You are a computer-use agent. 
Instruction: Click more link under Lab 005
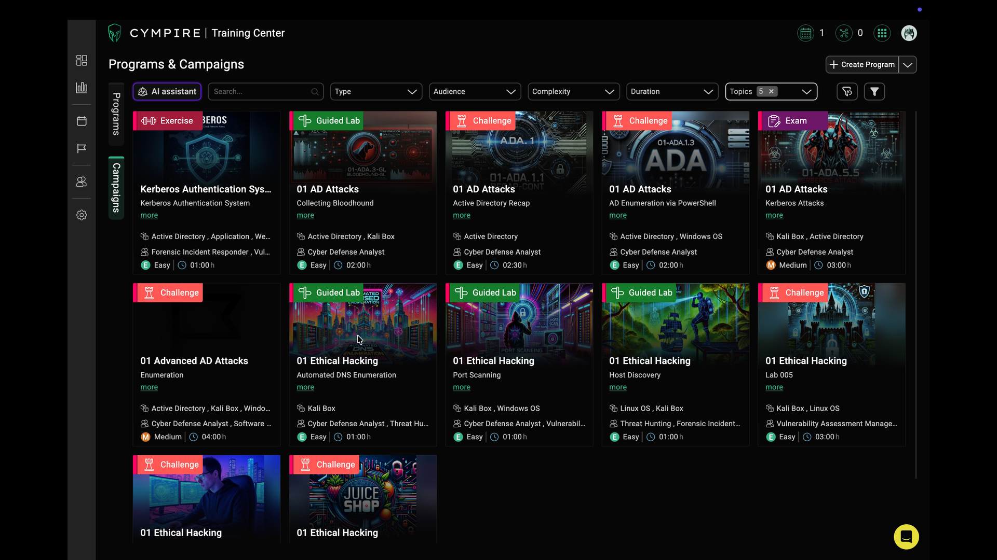click(774, 387)
